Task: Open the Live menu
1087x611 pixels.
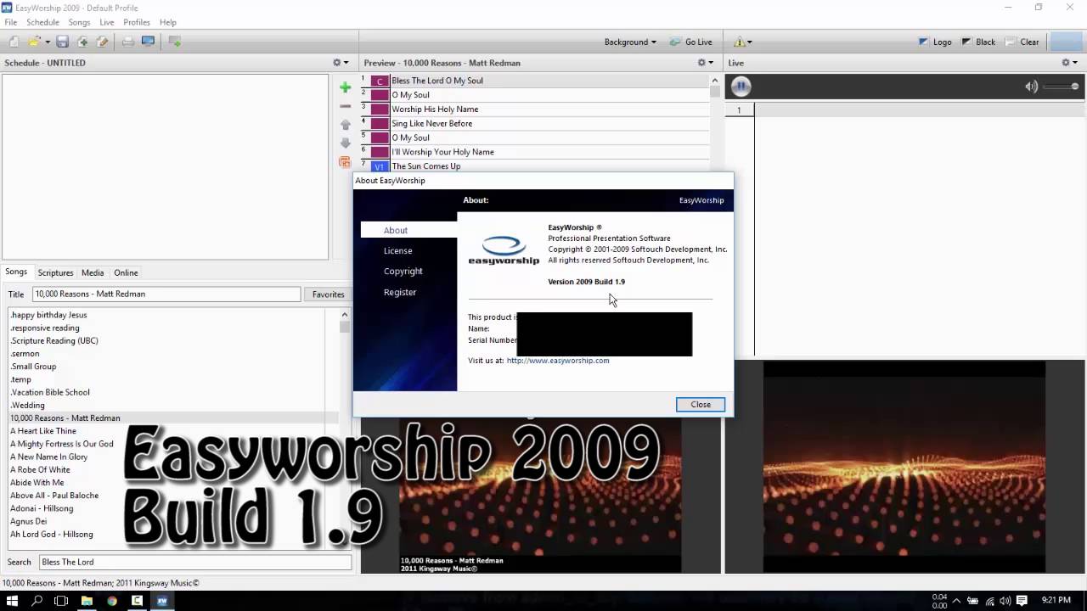Action: tap(107, 22)
